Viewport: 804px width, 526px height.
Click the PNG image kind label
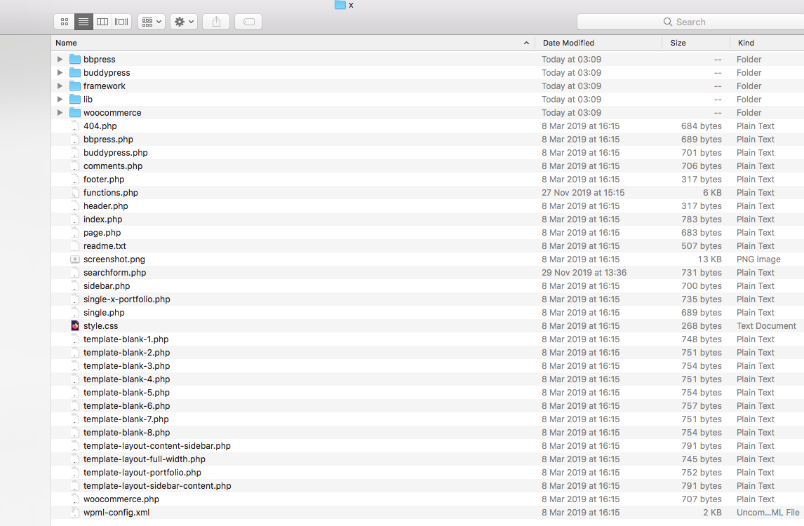click(758, 259)
